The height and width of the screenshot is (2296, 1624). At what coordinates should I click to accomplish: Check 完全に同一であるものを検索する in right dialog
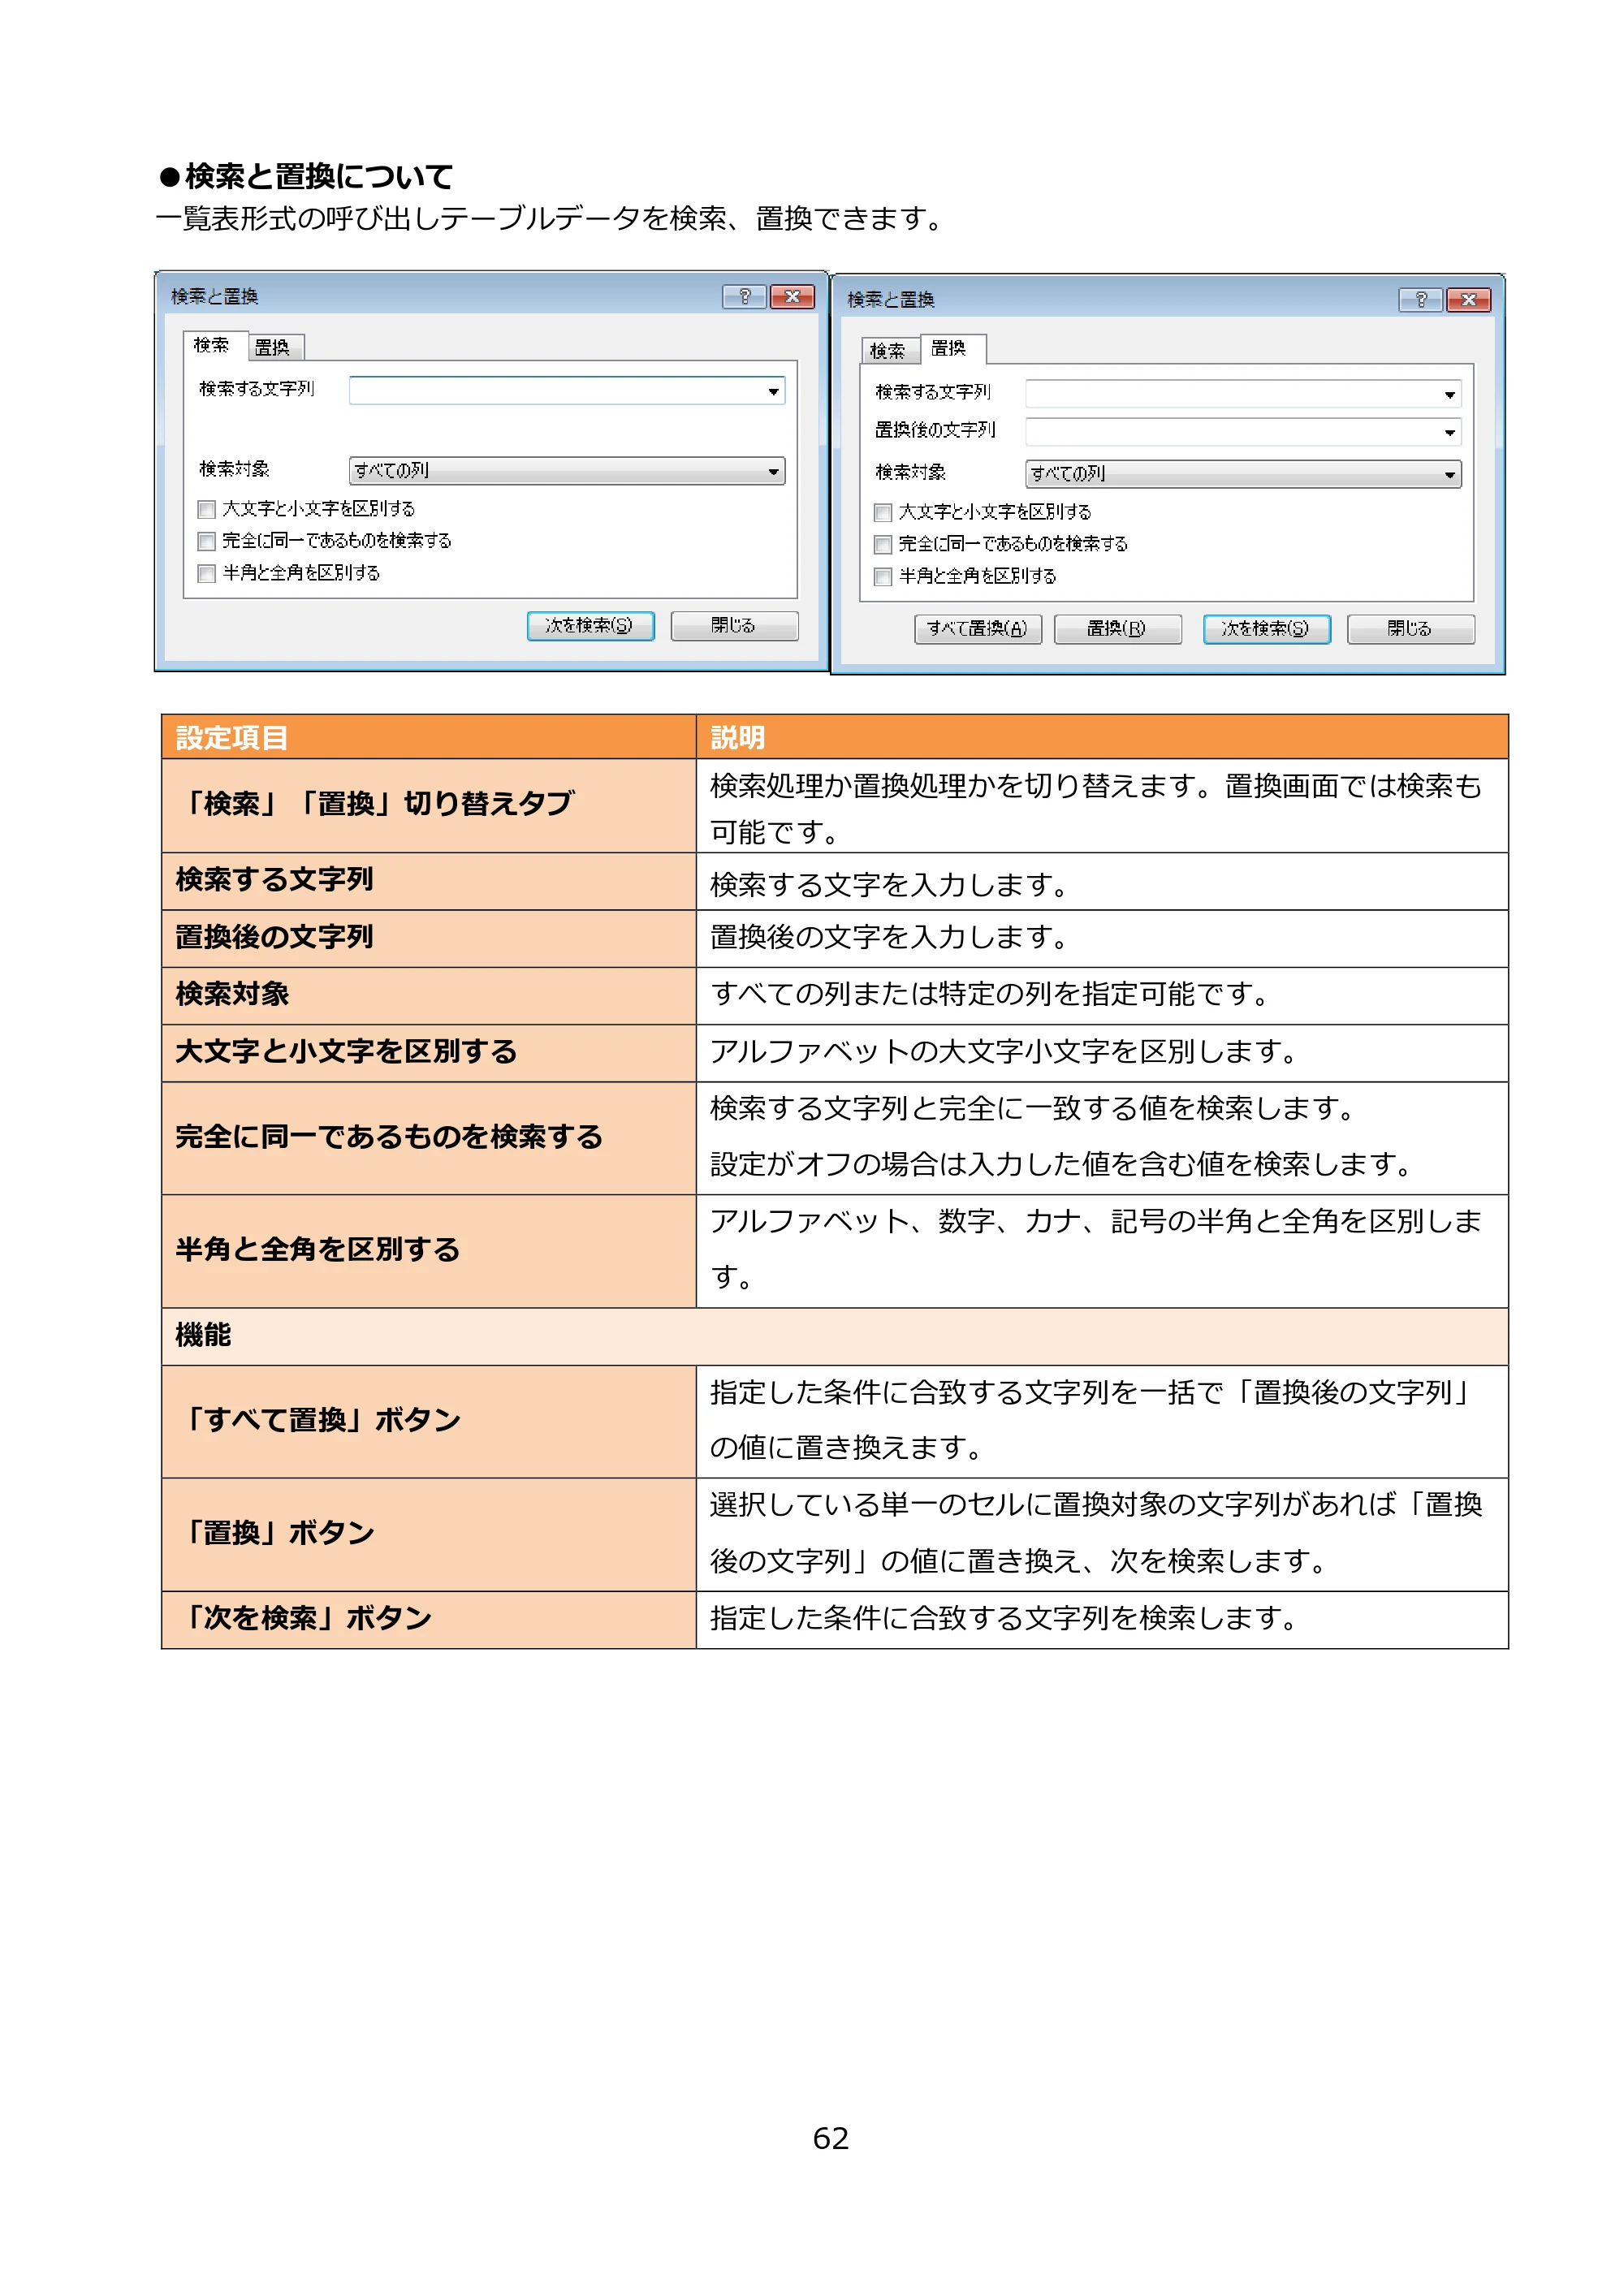pos(883,544)
